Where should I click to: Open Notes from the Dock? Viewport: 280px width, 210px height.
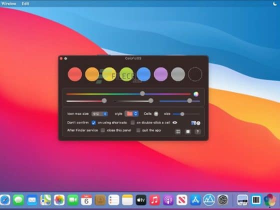click(x=127, y=200)
